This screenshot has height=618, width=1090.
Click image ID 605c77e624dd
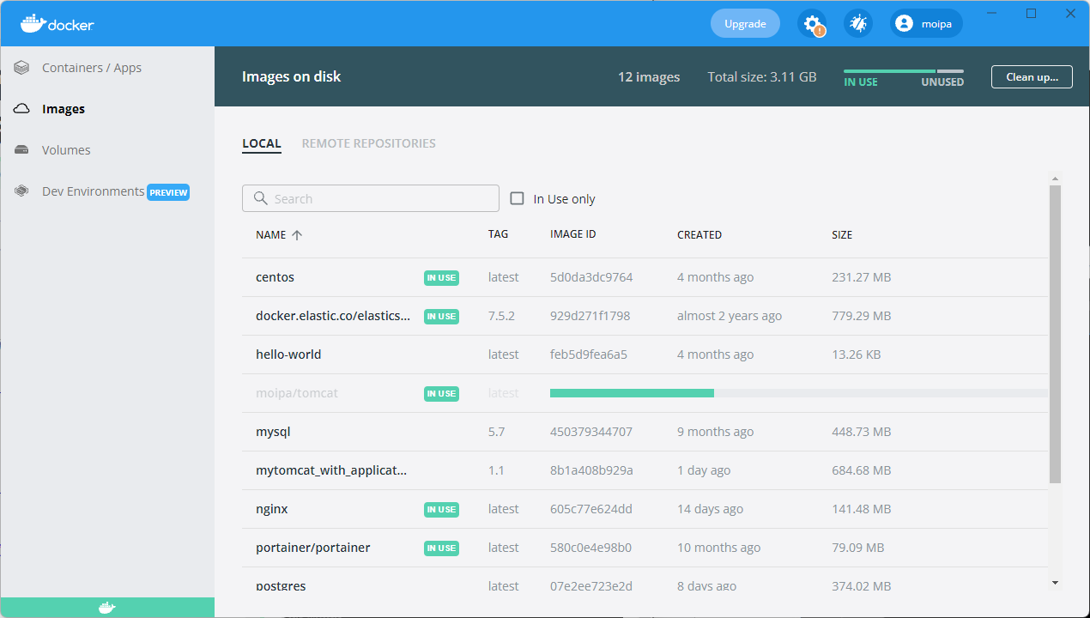tap(591, 509)
